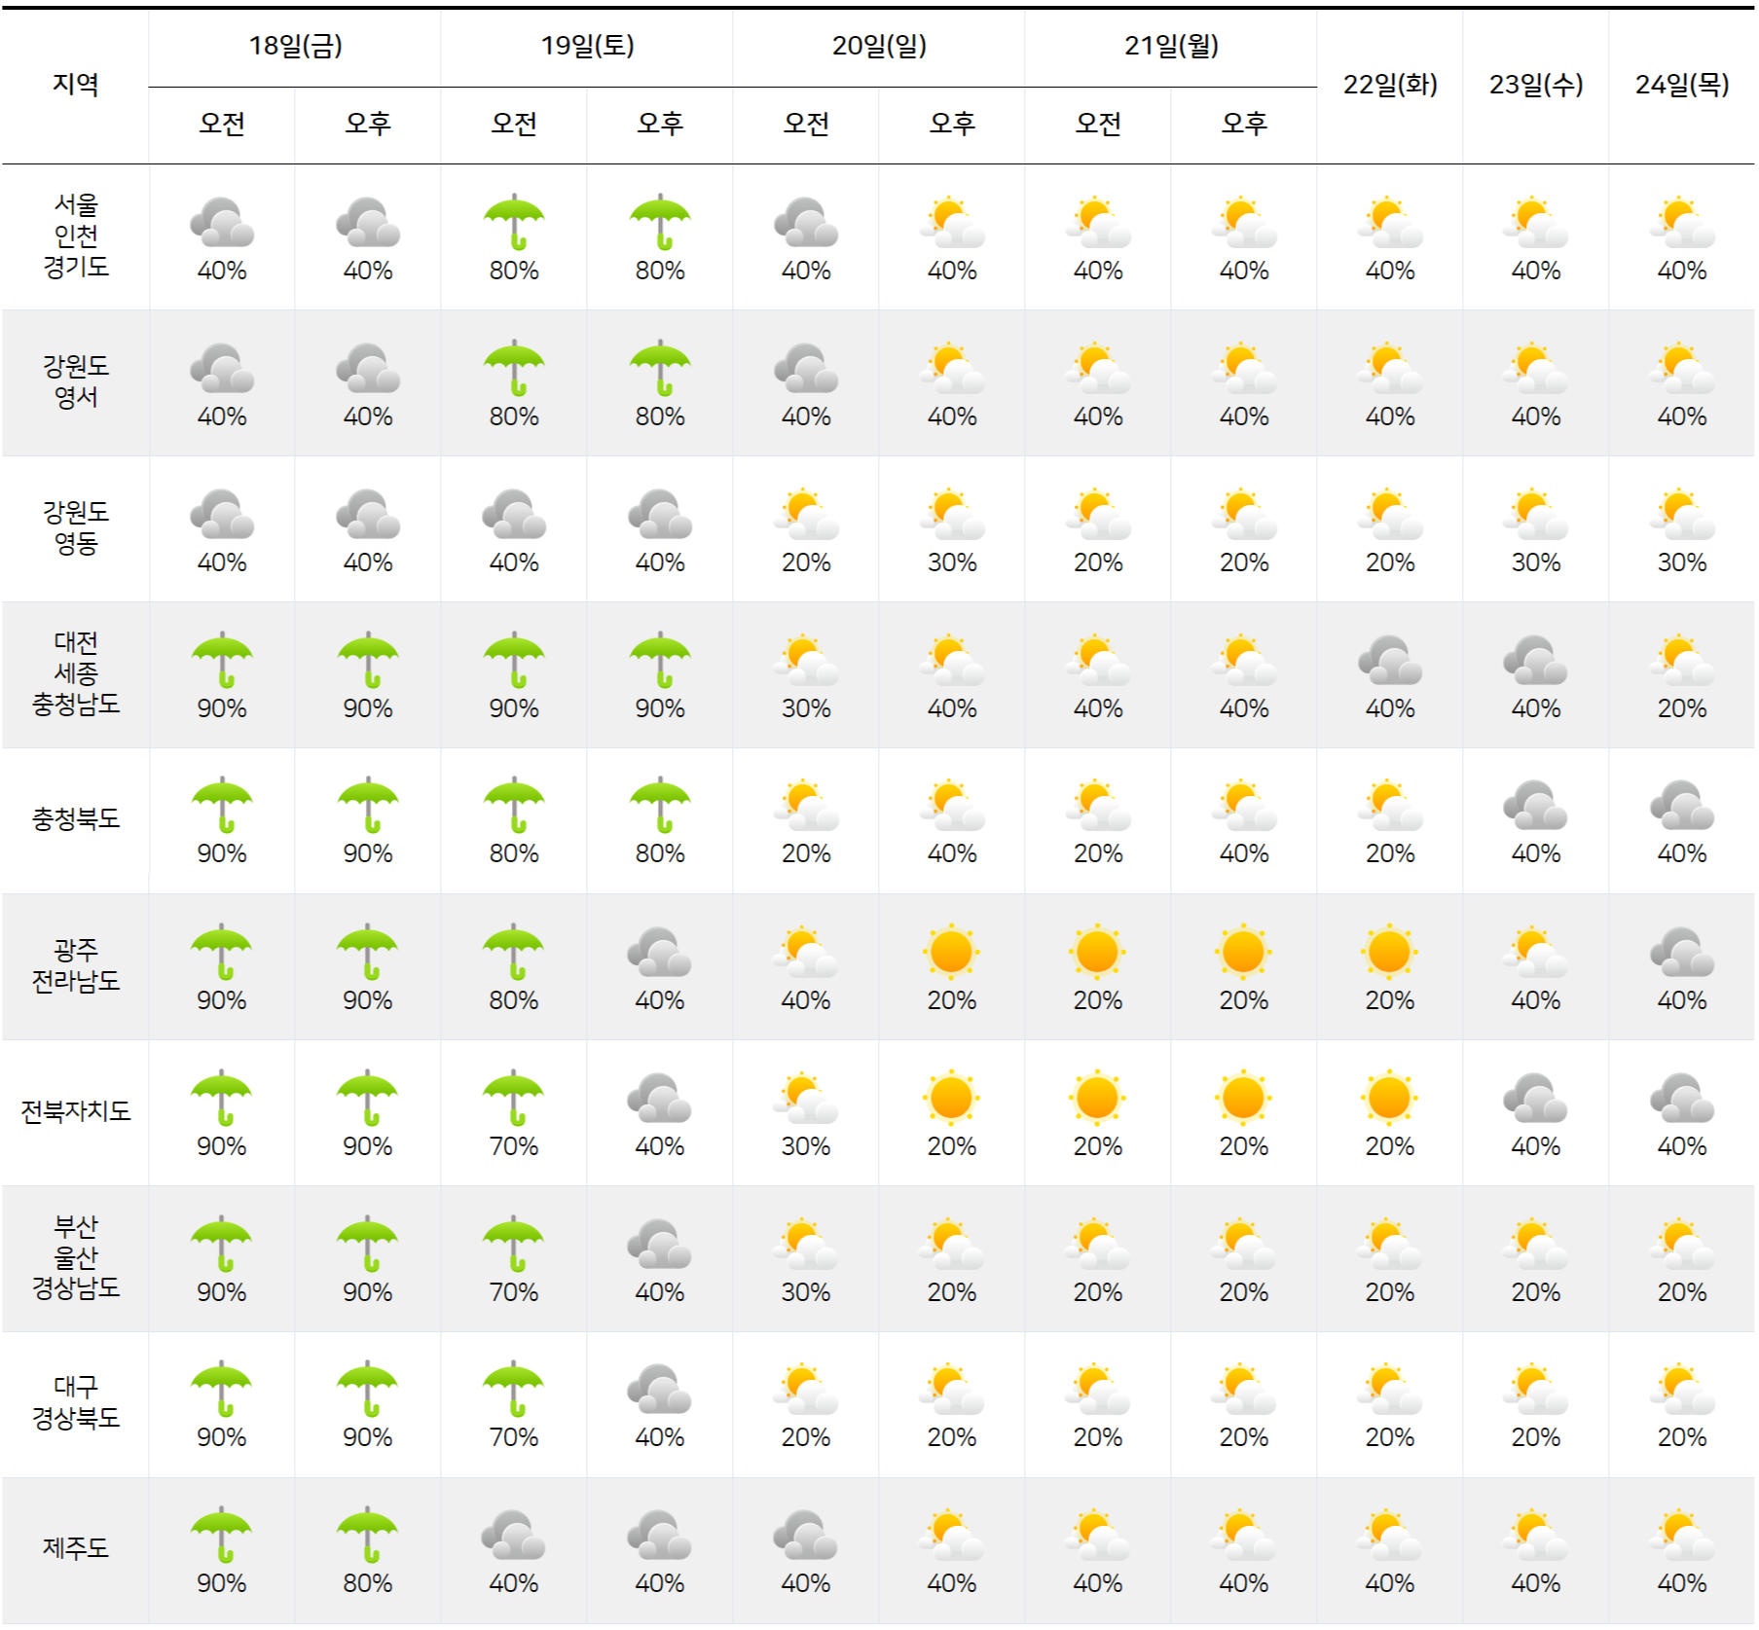Click the cloudy icon for 서울 인천 경기도 18일 오전
This screenshot has height=1630, width=1759.
(x=222, y=222)
